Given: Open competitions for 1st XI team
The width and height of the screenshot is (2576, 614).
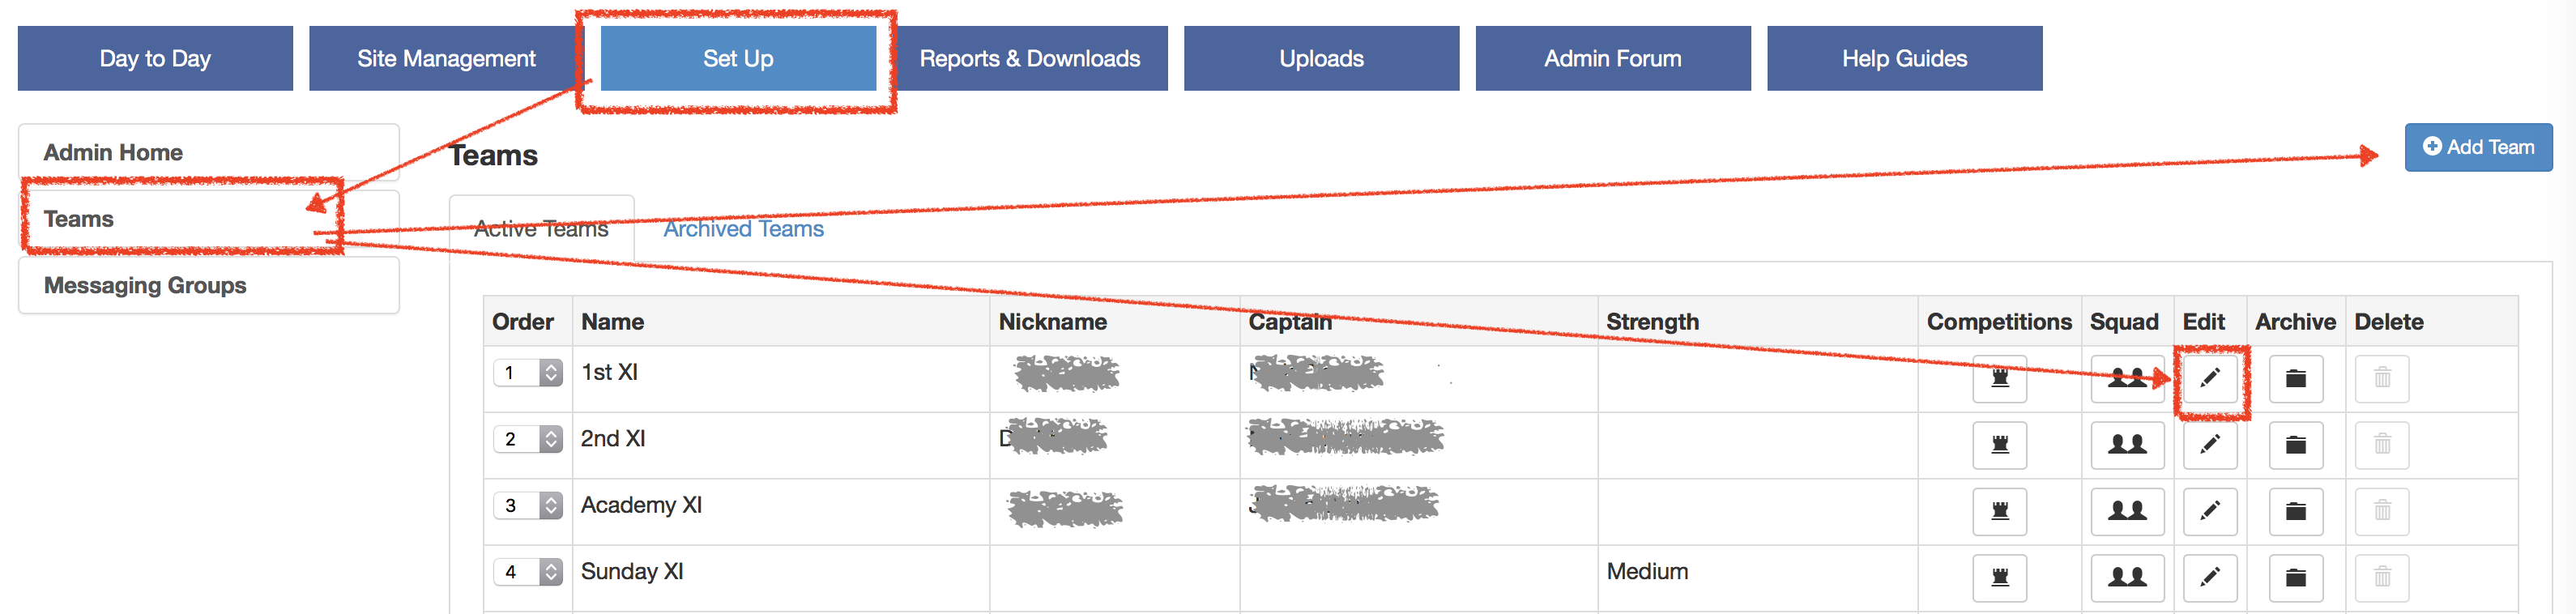Looking at the screenshot, I should (1999, 378).
